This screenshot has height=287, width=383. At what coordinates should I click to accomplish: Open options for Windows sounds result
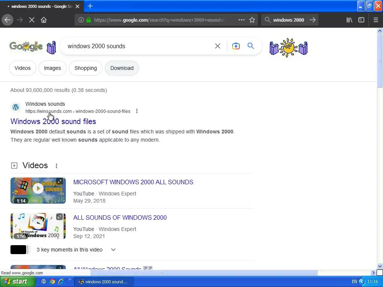(137, 111)
